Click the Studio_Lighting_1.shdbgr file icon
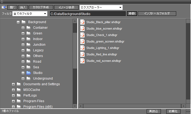This screenshot has width=191, height=114. pos(83,48)
